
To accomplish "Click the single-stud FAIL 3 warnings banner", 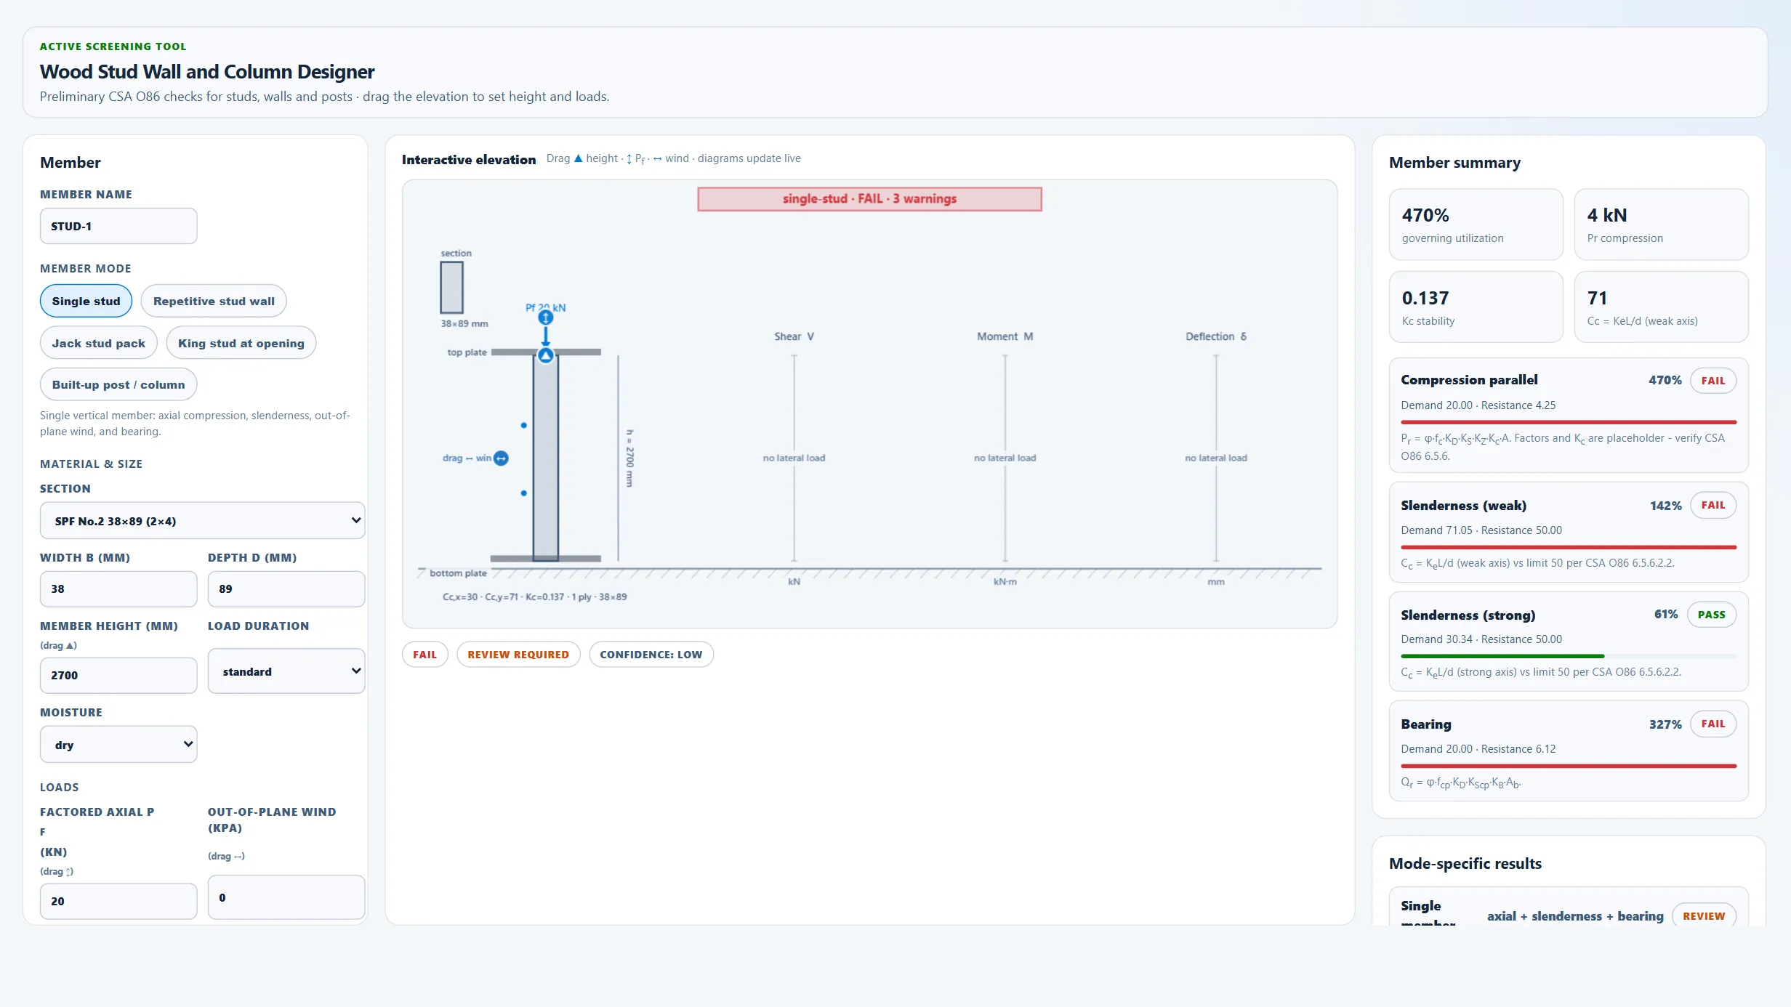I will click(869, 199).
